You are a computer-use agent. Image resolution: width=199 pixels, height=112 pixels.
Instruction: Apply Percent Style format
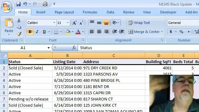[181, 32]
